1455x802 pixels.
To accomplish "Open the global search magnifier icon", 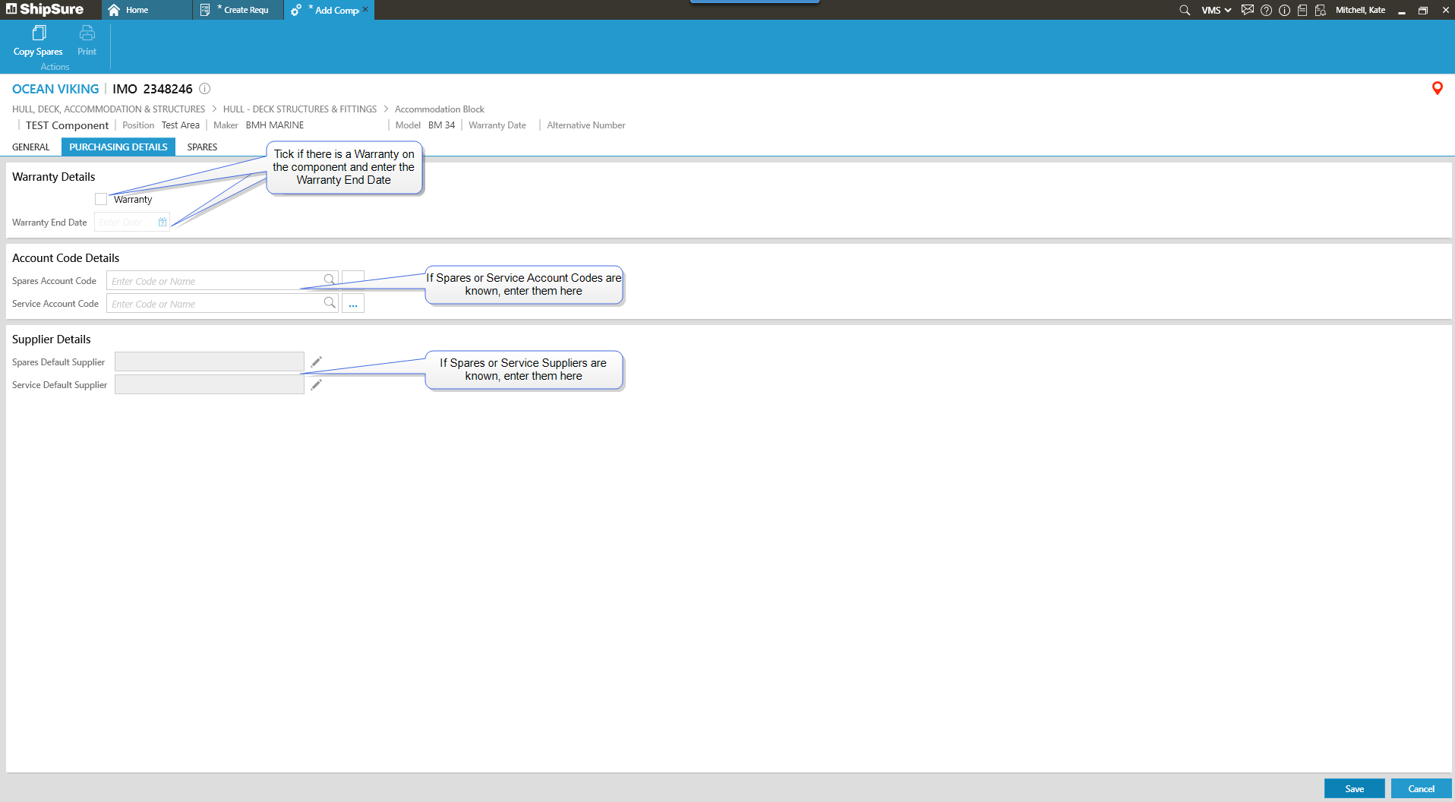I will click(x=1184, y=10).
